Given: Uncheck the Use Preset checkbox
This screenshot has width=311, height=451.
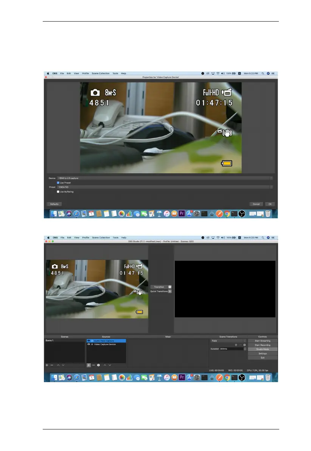Looking at the screenshot, I should (x=58, y=182).
